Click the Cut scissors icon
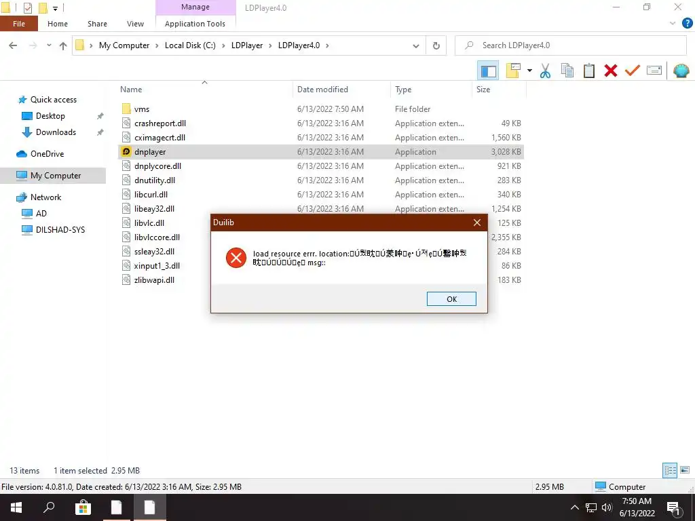695x521 pixels. (545, 71)
